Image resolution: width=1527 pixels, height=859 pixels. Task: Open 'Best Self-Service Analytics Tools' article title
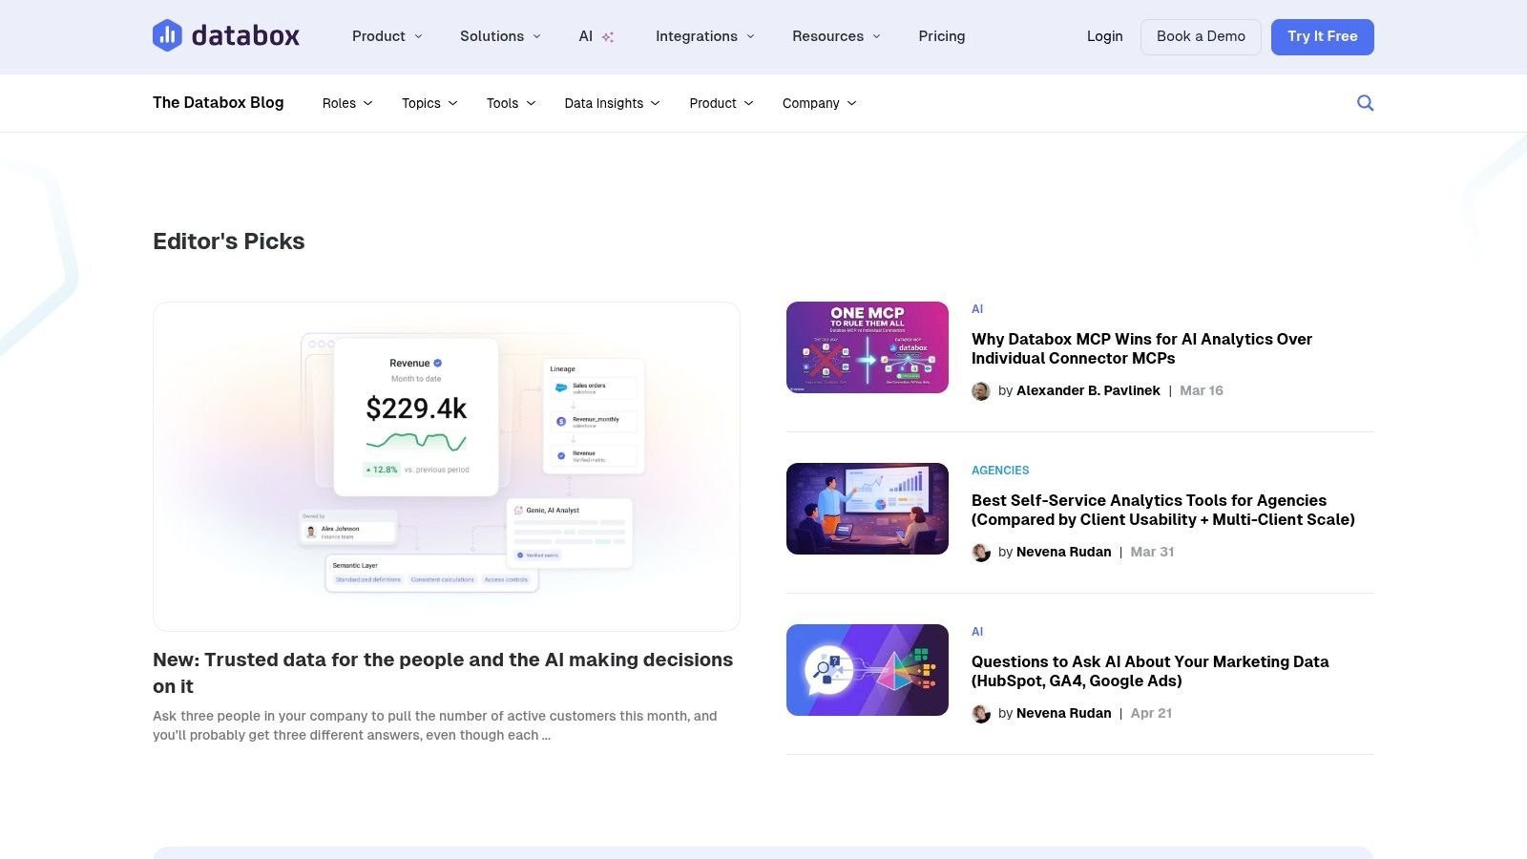pyautogui.click(x=1162, y=510)
